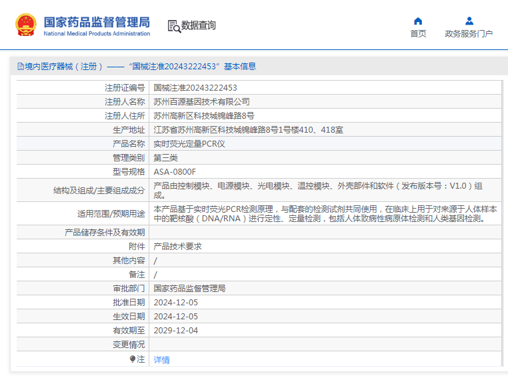Screen dimensions: 508x378
Task: Click the 注册人名称 row label
Action: (125, 102)
